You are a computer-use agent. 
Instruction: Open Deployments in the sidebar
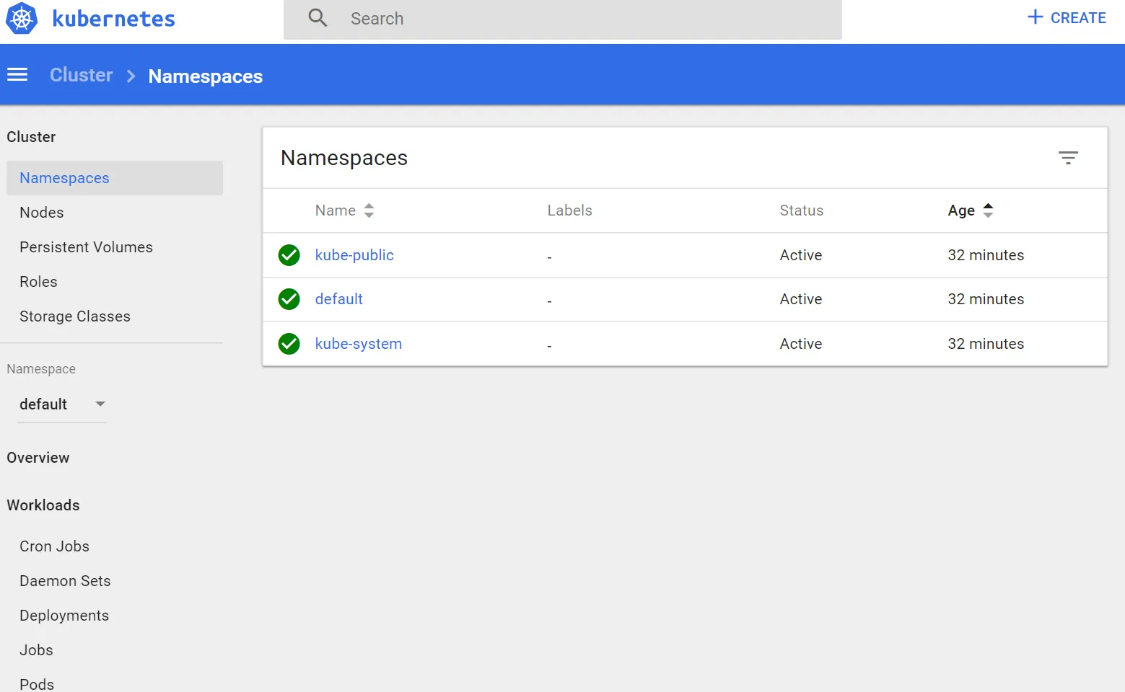(64, 616)
